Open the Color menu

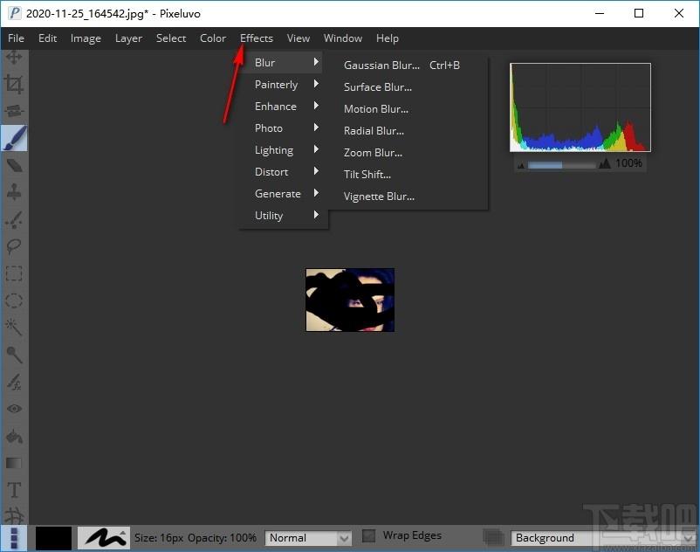click(213, 38)
